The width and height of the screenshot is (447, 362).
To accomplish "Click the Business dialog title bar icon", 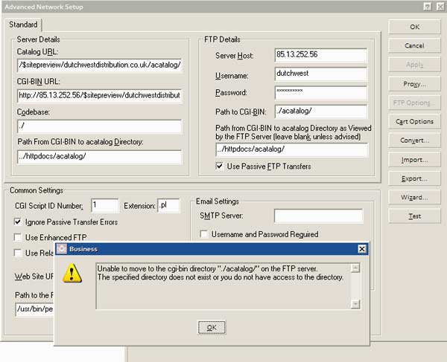I will pyautogui.click(x=62, y=249).
